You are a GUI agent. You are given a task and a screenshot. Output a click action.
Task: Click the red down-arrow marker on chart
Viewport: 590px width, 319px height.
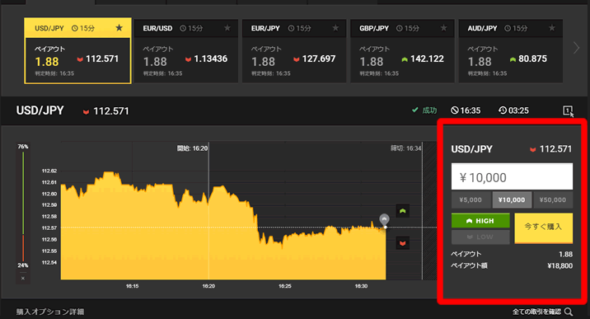pyautogui.click(x=403, y=243)
